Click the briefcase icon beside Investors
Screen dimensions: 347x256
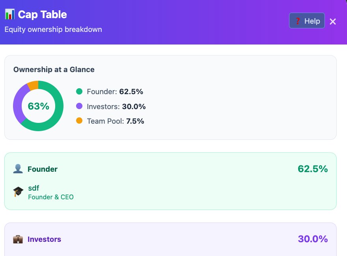click(x=18, y=239)
